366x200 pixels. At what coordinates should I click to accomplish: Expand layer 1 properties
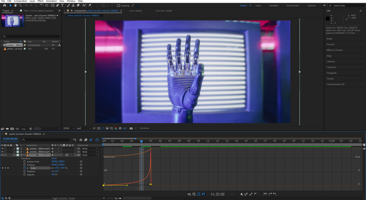[15, 149]
